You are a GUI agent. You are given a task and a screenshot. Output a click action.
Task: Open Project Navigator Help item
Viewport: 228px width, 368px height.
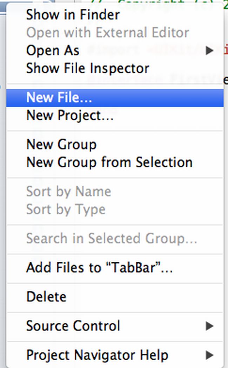97,355
